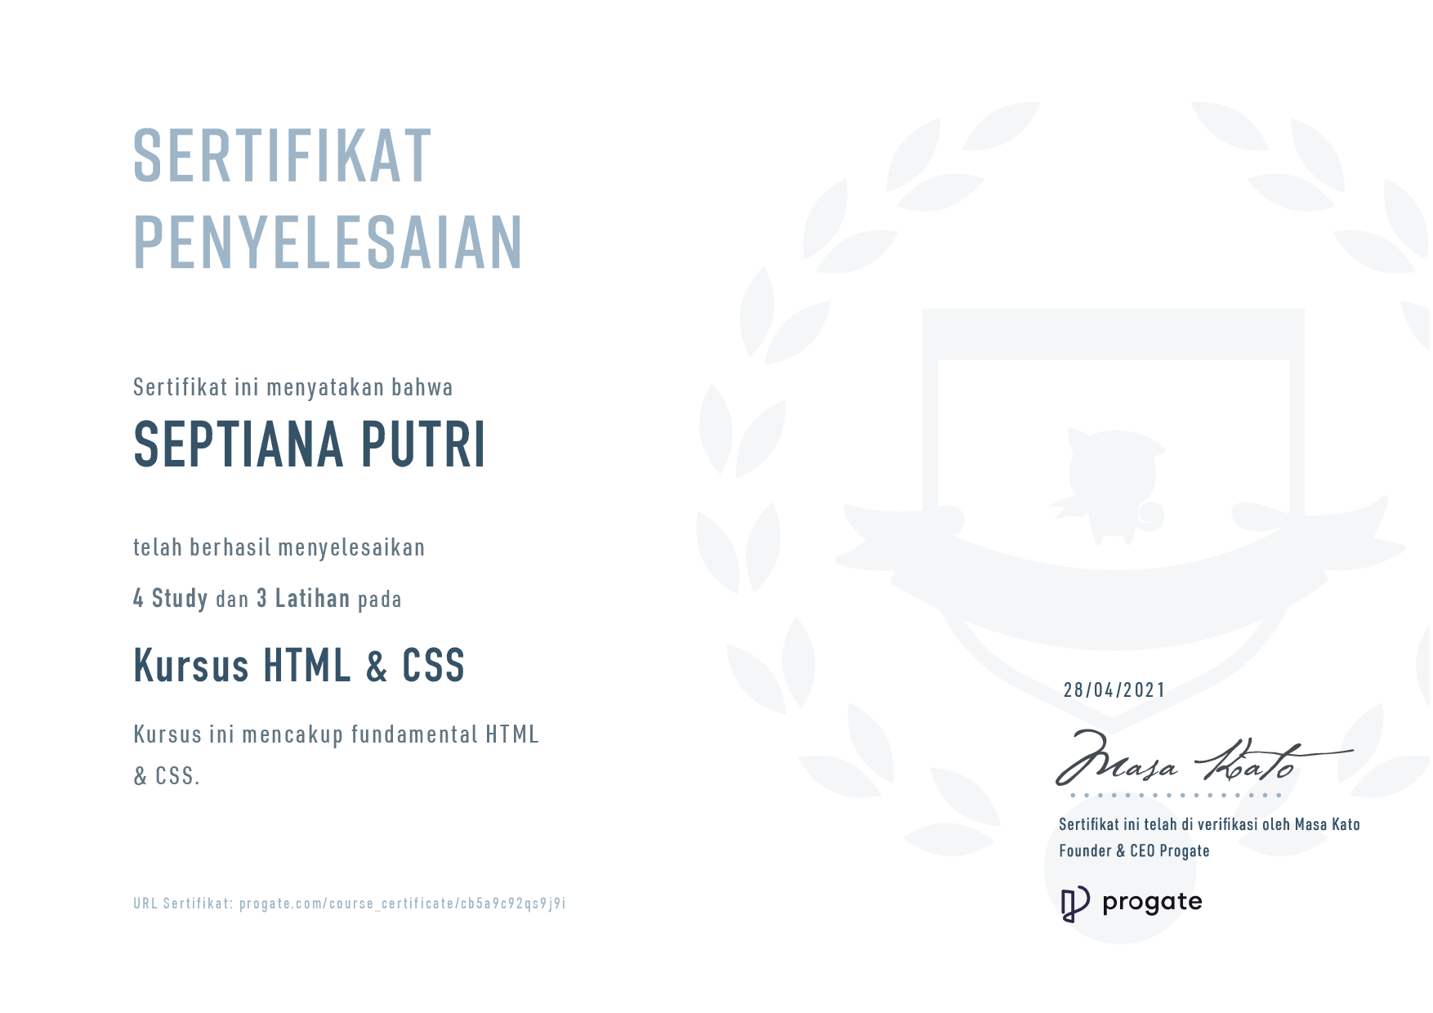Click the Progate logo icon
The height and width of the screenshot is (1013, 1433).
(x=1075, y=904)
